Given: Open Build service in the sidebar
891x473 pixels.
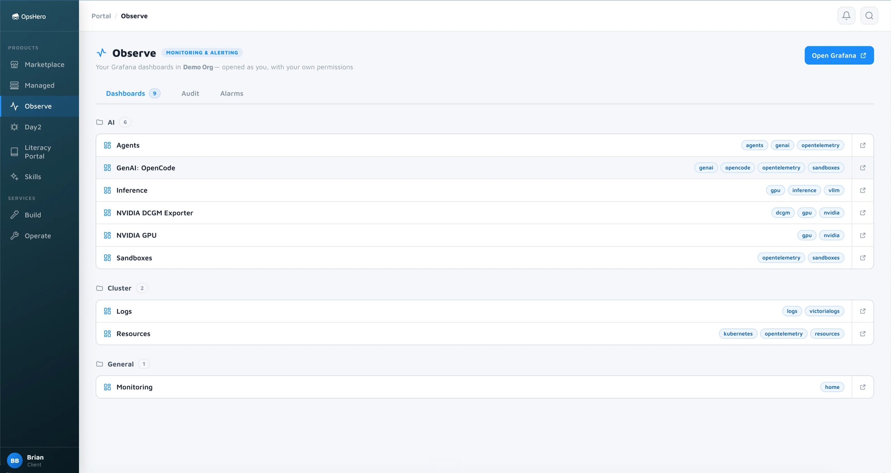Looking at the screenshot, I should pyautogui.click(x=39, y=215).
